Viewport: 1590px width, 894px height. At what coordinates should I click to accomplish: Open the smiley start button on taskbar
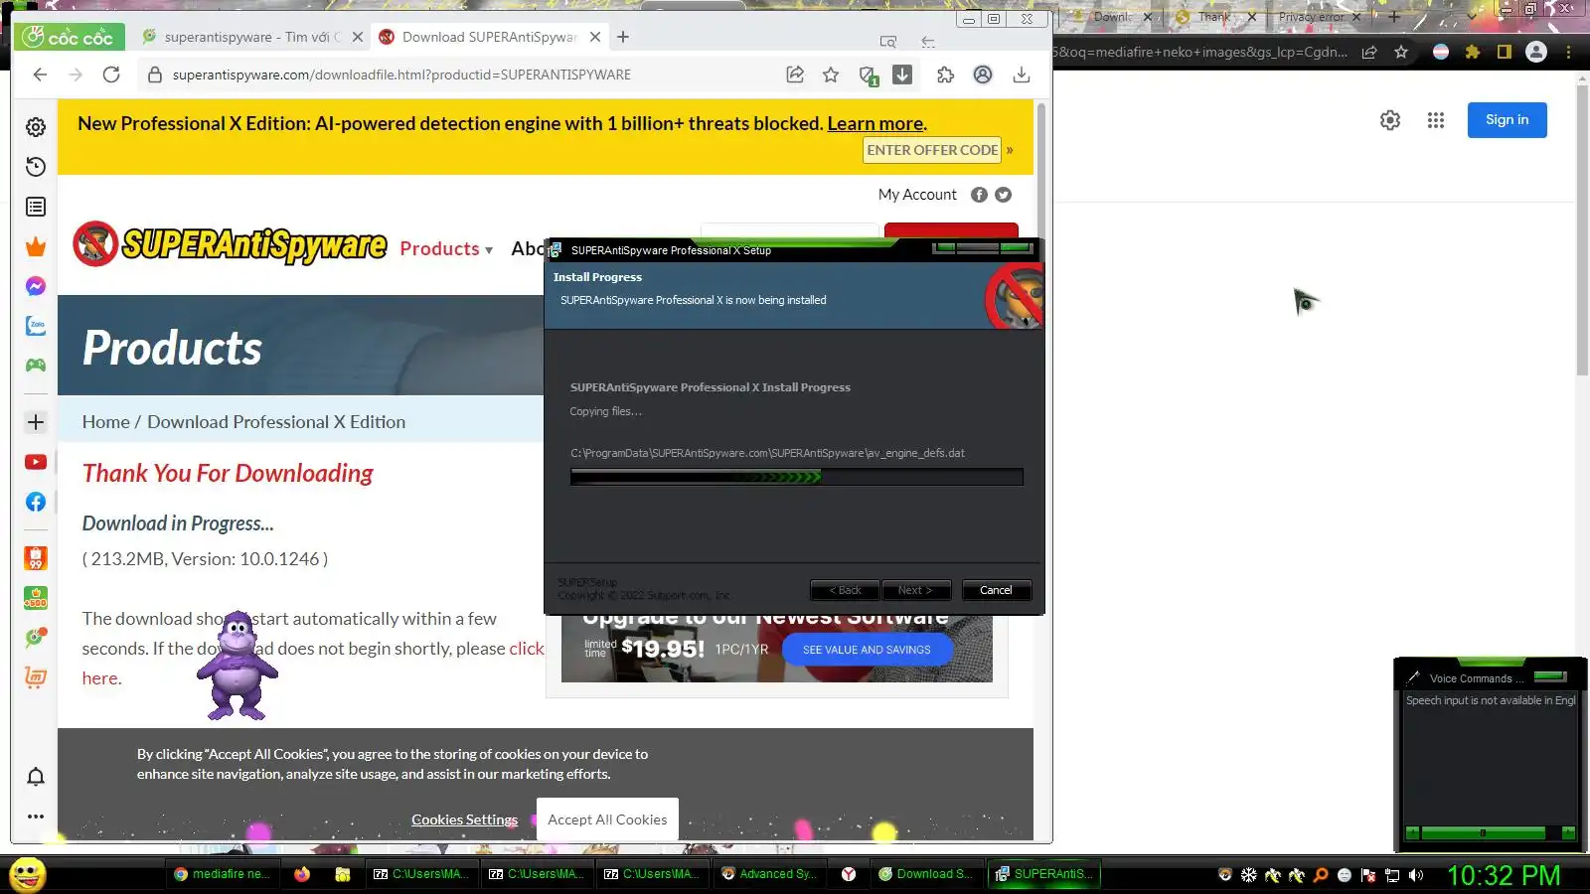point(28,874)
